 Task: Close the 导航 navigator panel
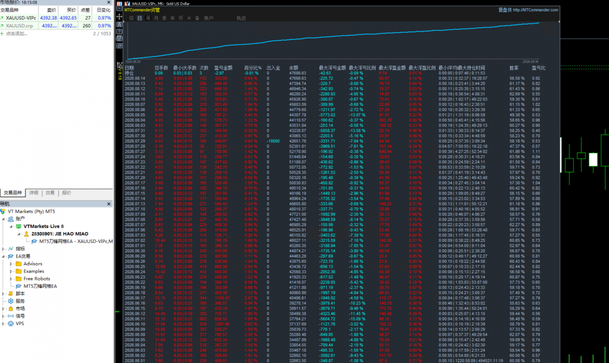pos(109,204)
